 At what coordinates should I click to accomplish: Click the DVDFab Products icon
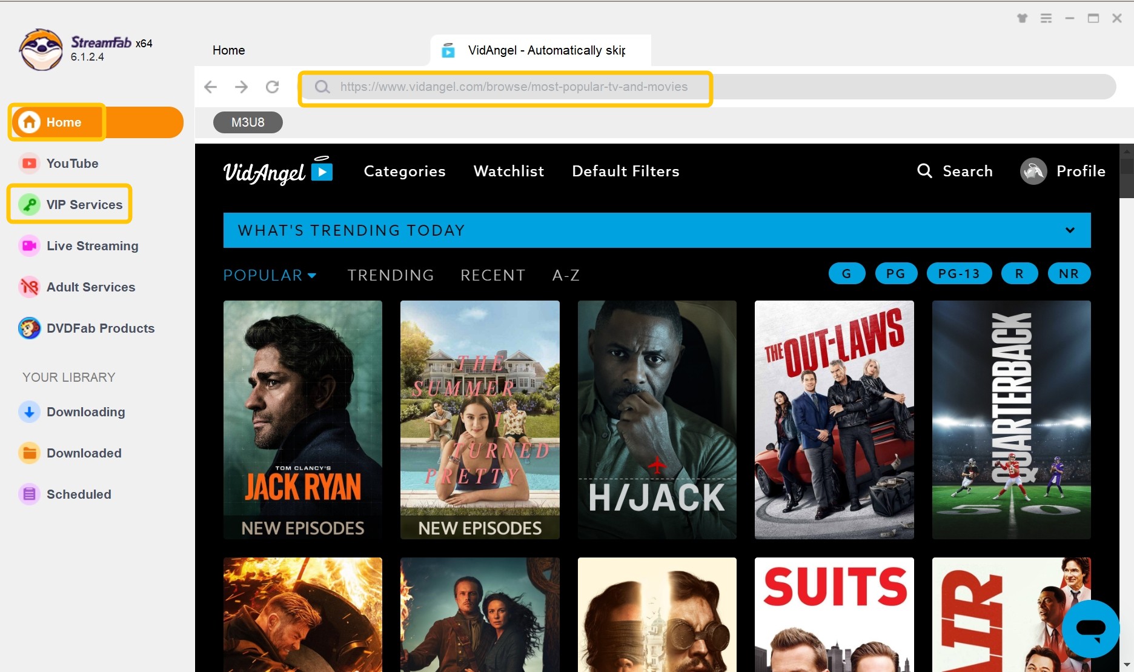[29, 328]
